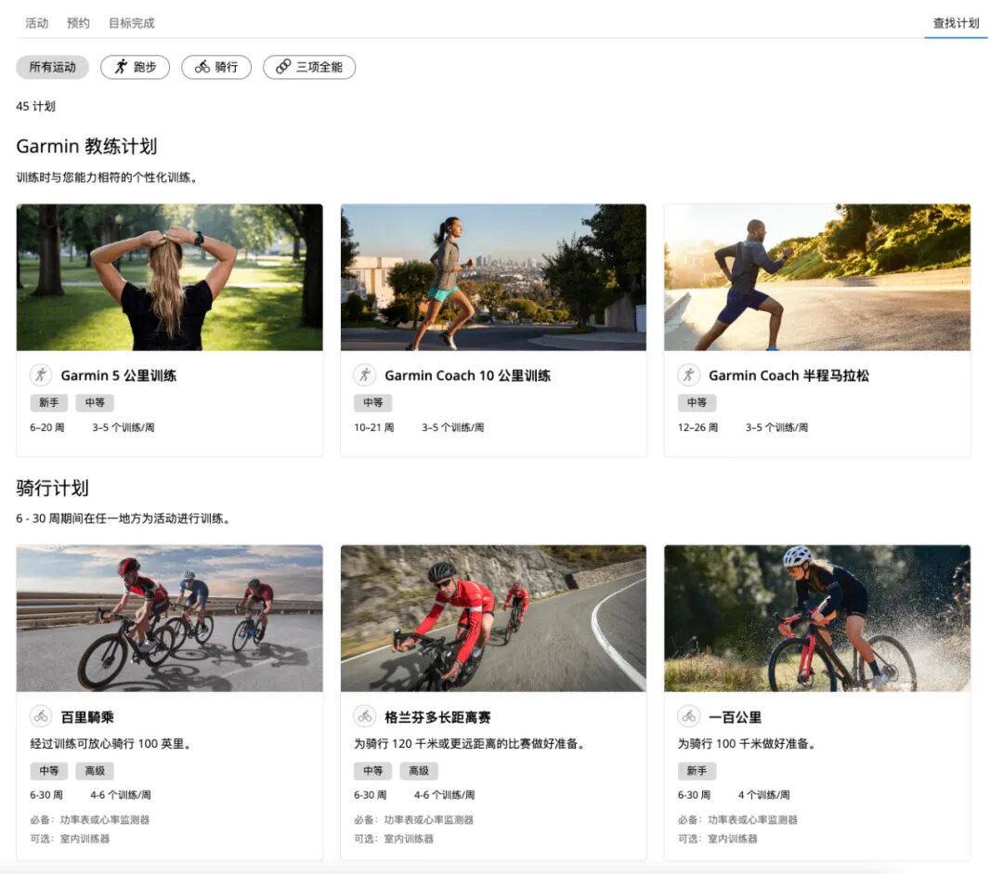Open the 百里骑乘 plan title
The image size is (1003, 874).
click(87, 717)
